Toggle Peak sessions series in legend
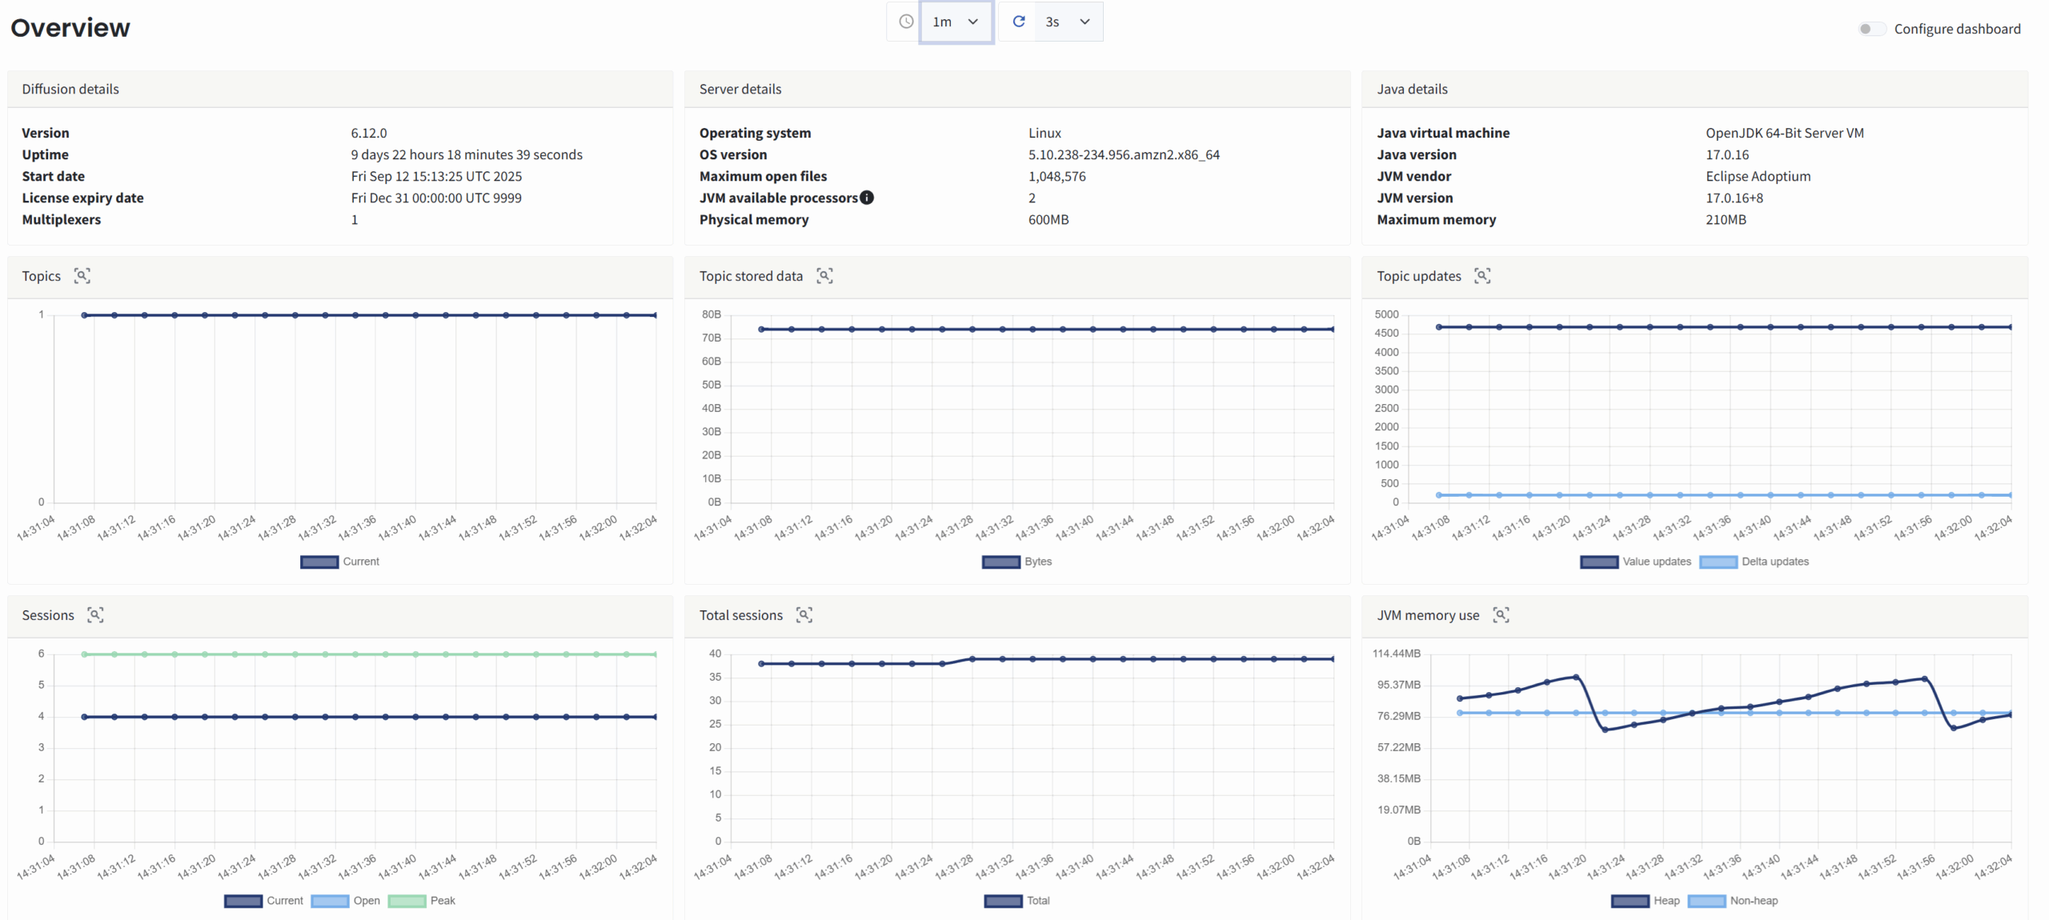Screen dimensions: 2049x920 pos(442,901)
